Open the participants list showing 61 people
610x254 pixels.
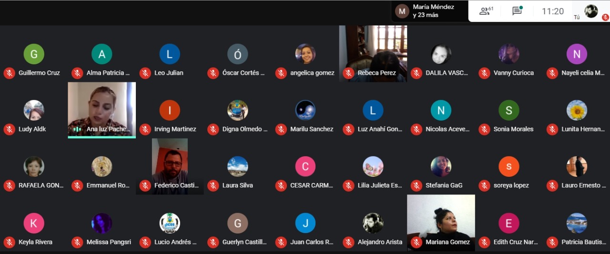(486, 11)
